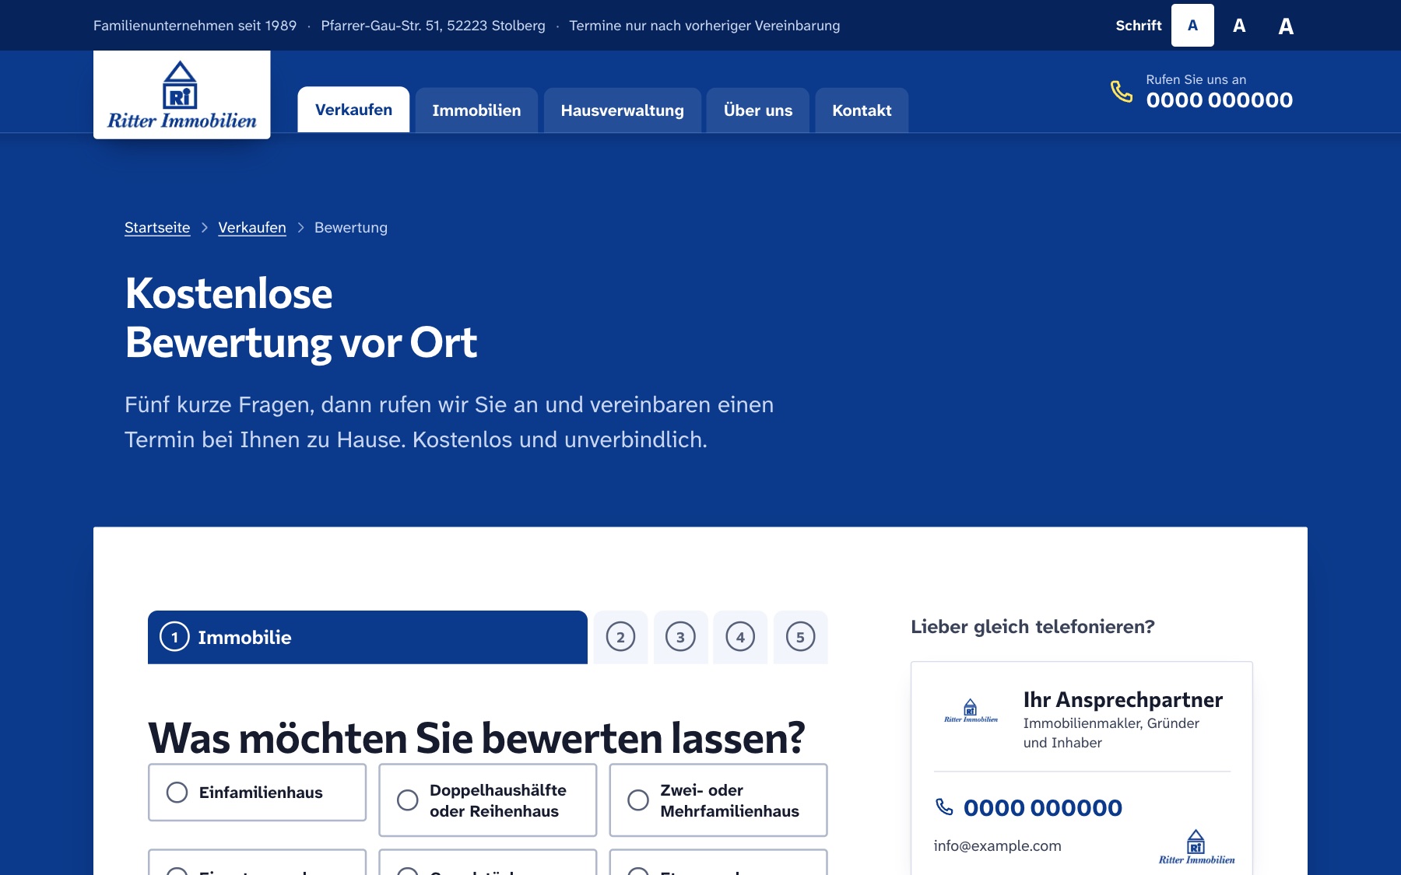This screenshot has height=875, width=1401.
Task: Click 'Familienunternehmen seit 1989' text
Action: (x=195, y=26)
